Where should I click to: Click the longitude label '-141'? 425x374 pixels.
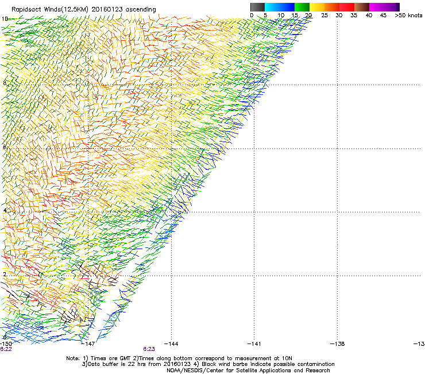click(x=254, y=344)
